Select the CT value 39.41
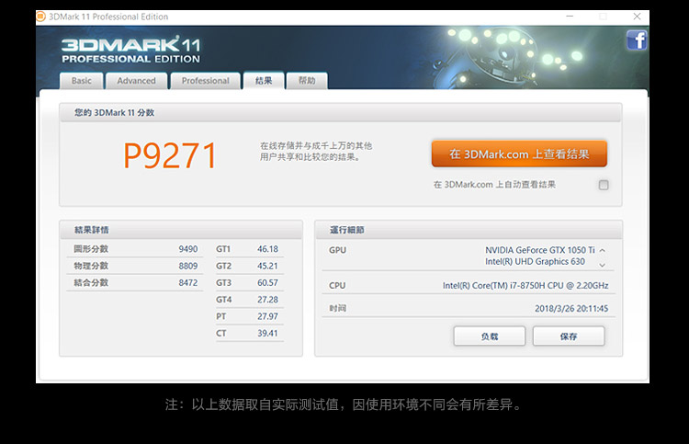The width and height of the screenshot is (689, 444). [267, 333]
